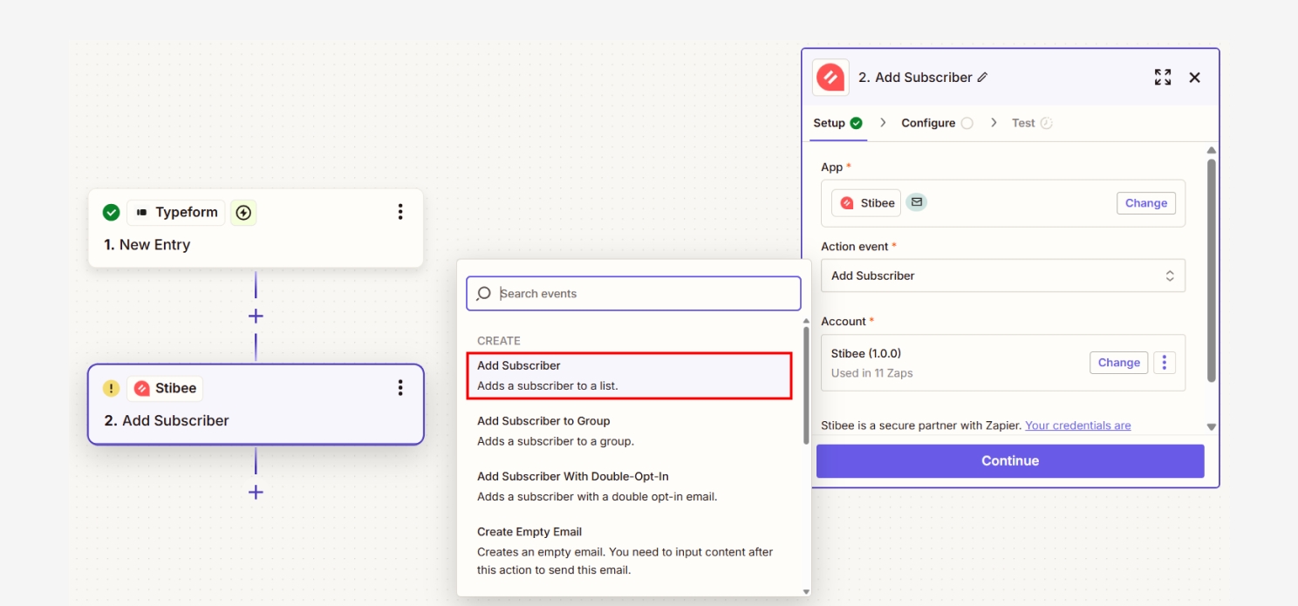Screen dimensions: 1298x606
Task: Close the Add Subscriber panel
Action: tap(1195, 78)
